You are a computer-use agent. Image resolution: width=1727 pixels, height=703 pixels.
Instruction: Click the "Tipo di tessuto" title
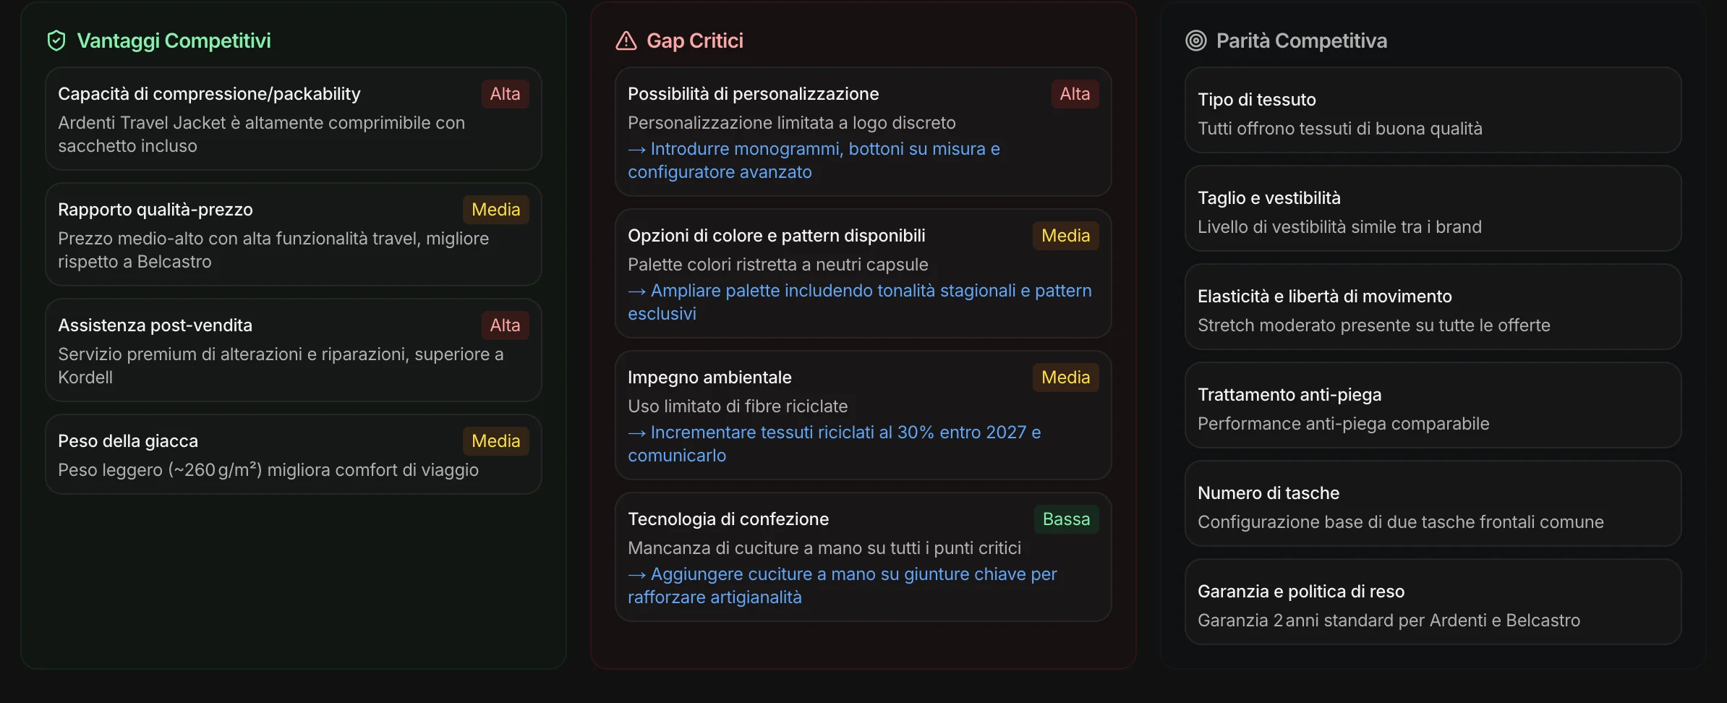(x=1257, y=100)
